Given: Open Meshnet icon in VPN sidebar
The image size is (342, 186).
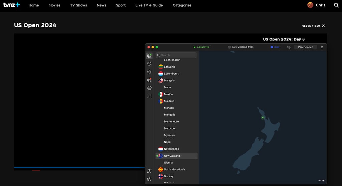Looking at the screenshot, I should [x=149, y=72].
